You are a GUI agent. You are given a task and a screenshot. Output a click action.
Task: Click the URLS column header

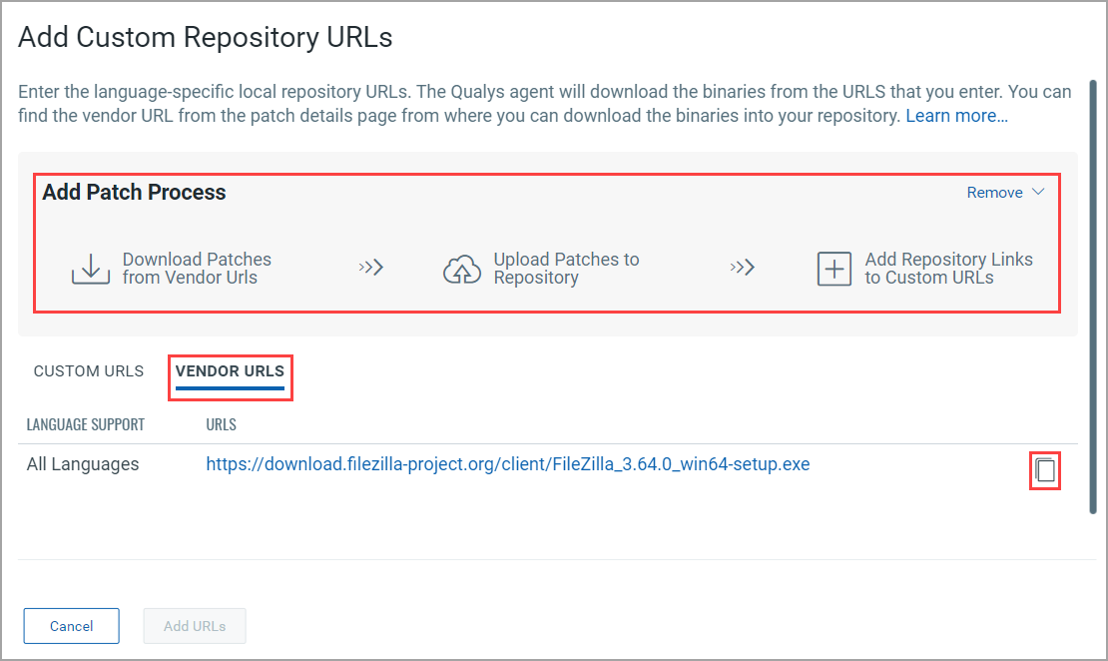tap(221, 424)
